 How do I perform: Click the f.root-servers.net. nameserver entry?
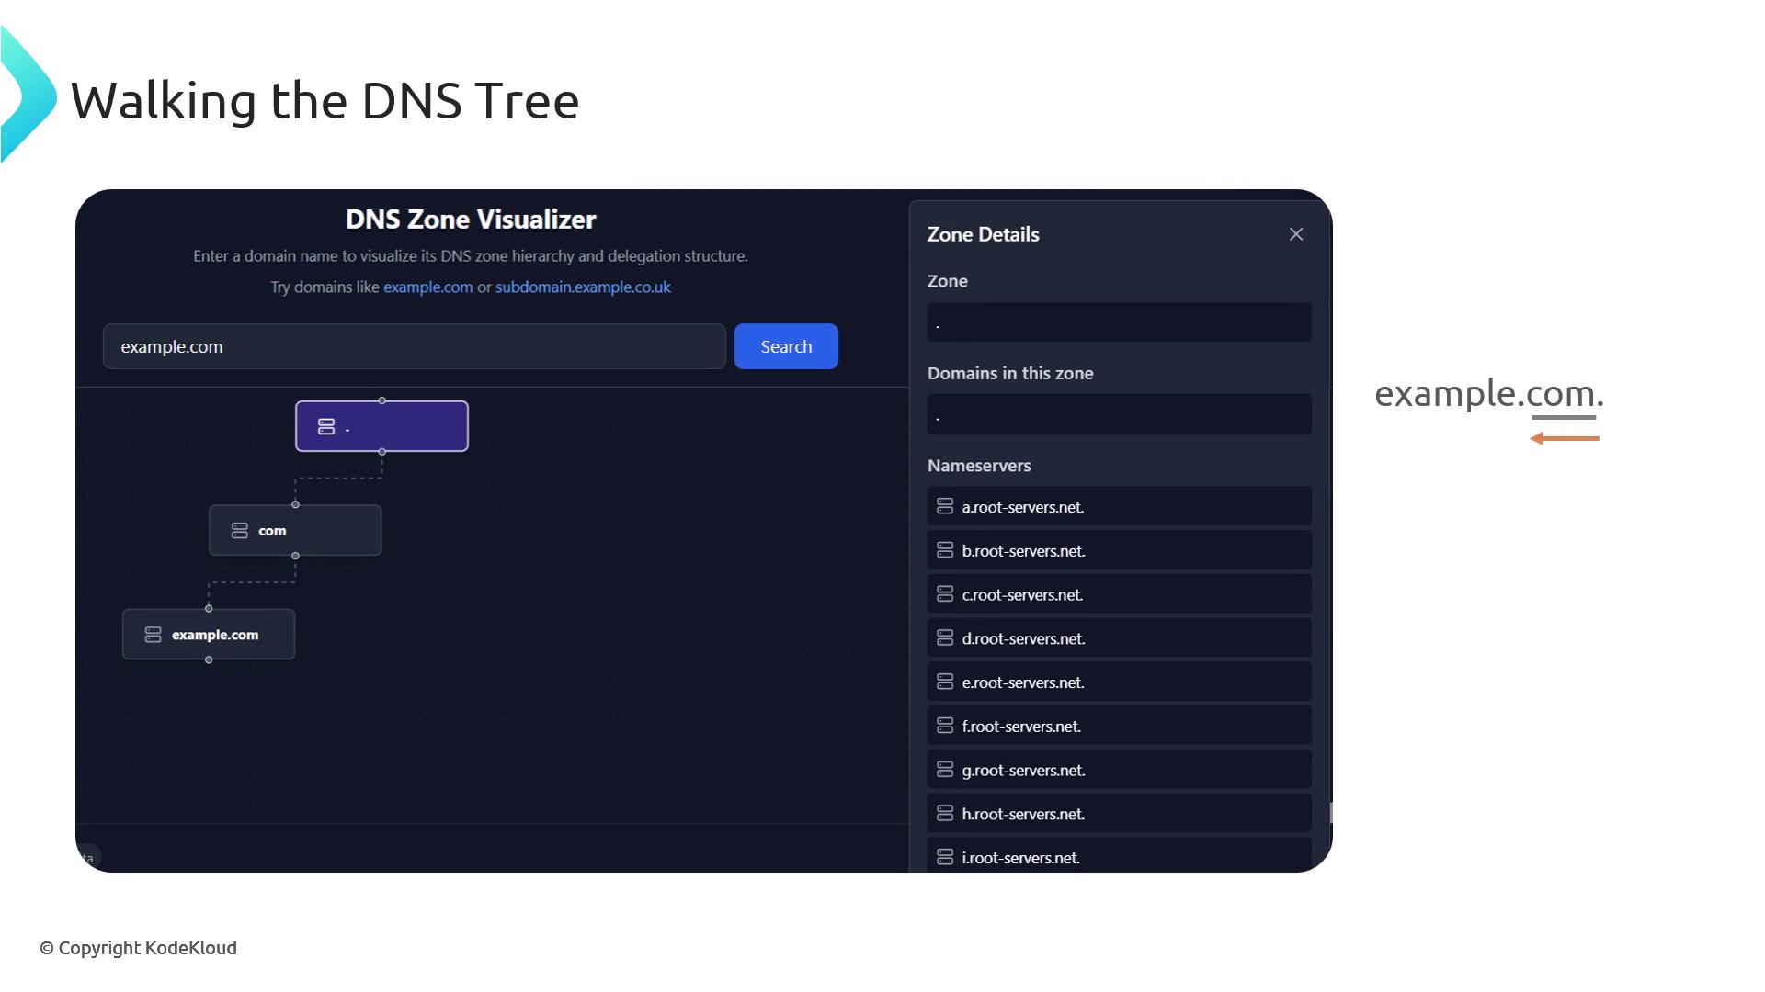coord(1119,727)
